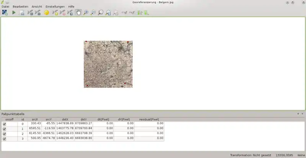306x158 pixels.
Task: Select the Add Point tool
Action: 55,13
